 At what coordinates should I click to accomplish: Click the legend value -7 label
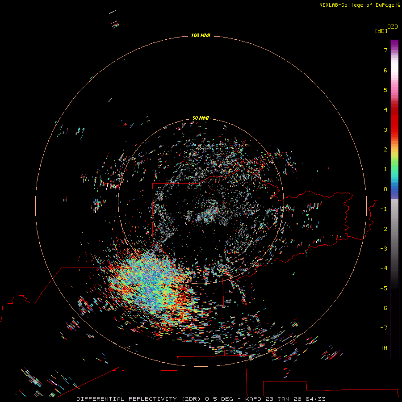(384, 328)
